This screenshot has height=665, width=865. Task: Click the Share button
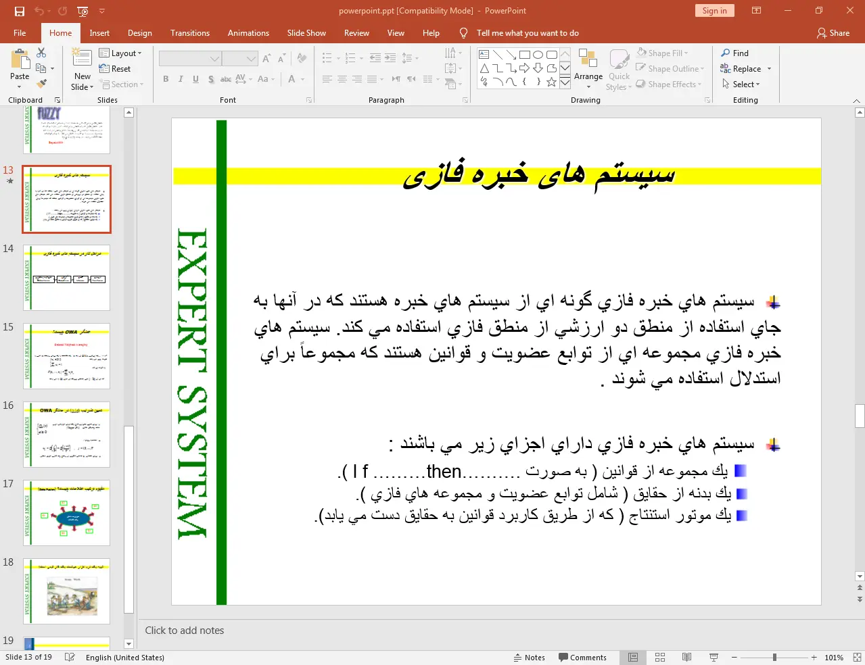(833, 33)
